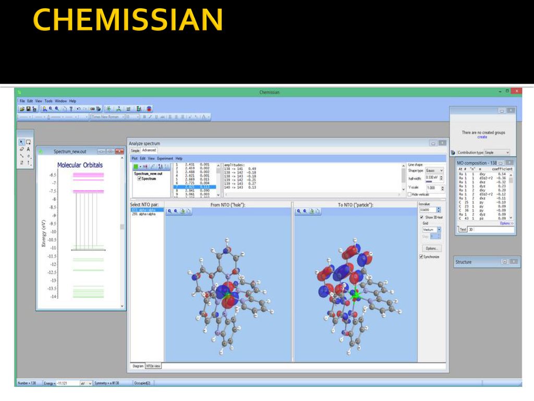Click the create link for groups
Image resolution: width=534 pixels, height=401 pixels.
point(482,137)
